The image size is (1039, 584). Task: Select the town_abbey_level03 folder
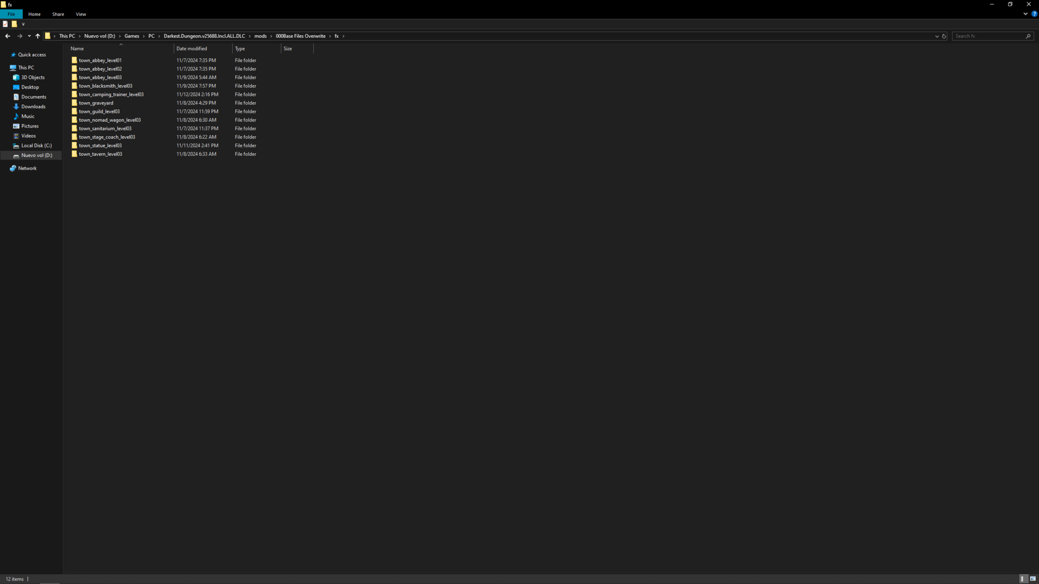[100, 78]
